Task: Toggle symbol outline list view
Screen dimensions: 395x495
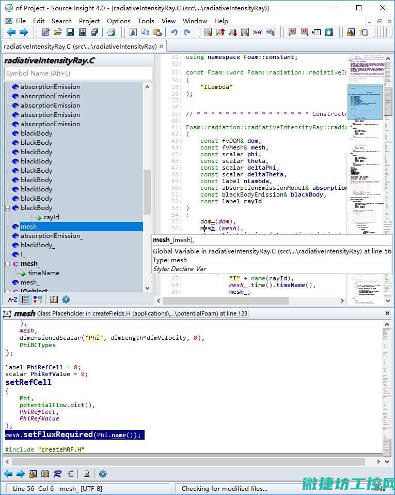Action: pyautogui.click(x=26, y=299)
